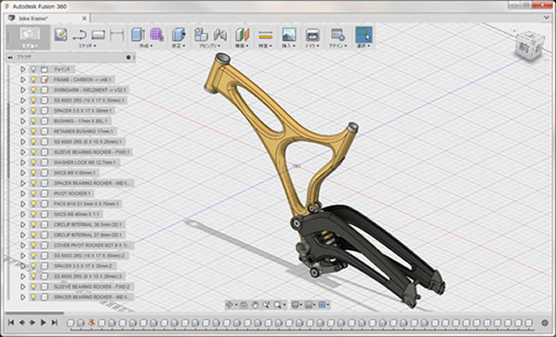Hide the RETAINER BUSHING 17mm component
The image size is (556, 337).
(33, 131)
